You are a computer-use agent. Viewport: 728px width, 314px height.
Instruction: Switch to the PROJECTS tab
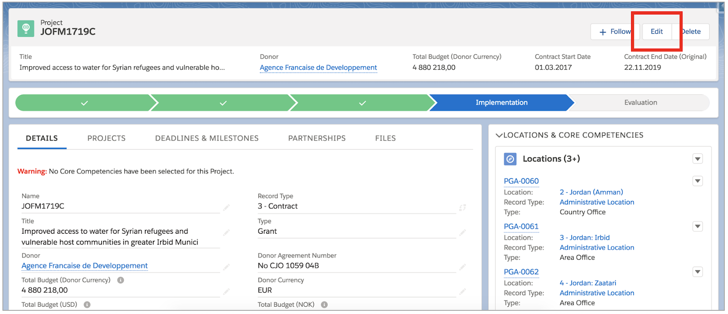(x=106, y=138)
